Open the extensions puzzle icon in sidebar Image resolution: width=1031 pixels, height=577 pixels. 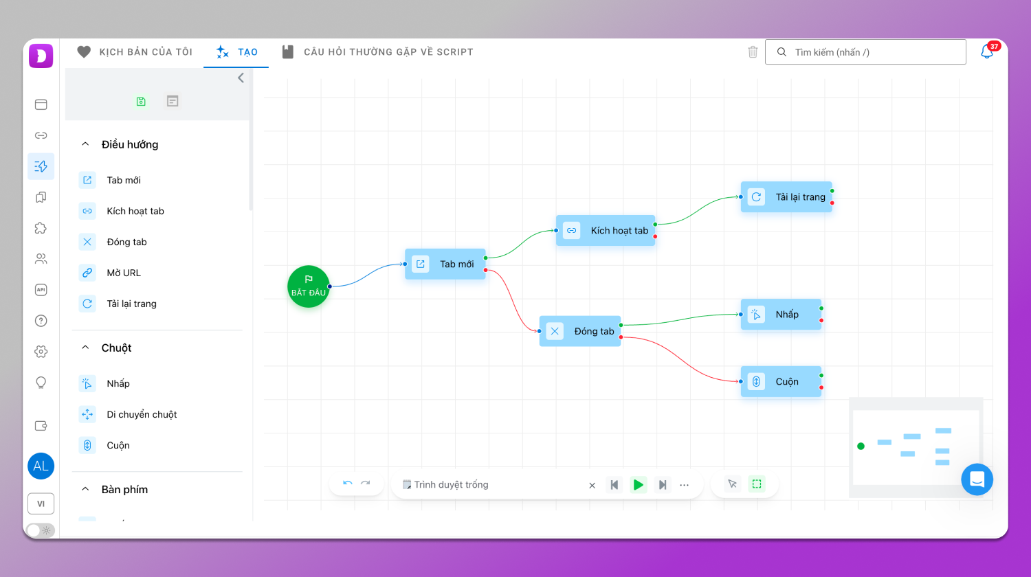coord(41,228)
